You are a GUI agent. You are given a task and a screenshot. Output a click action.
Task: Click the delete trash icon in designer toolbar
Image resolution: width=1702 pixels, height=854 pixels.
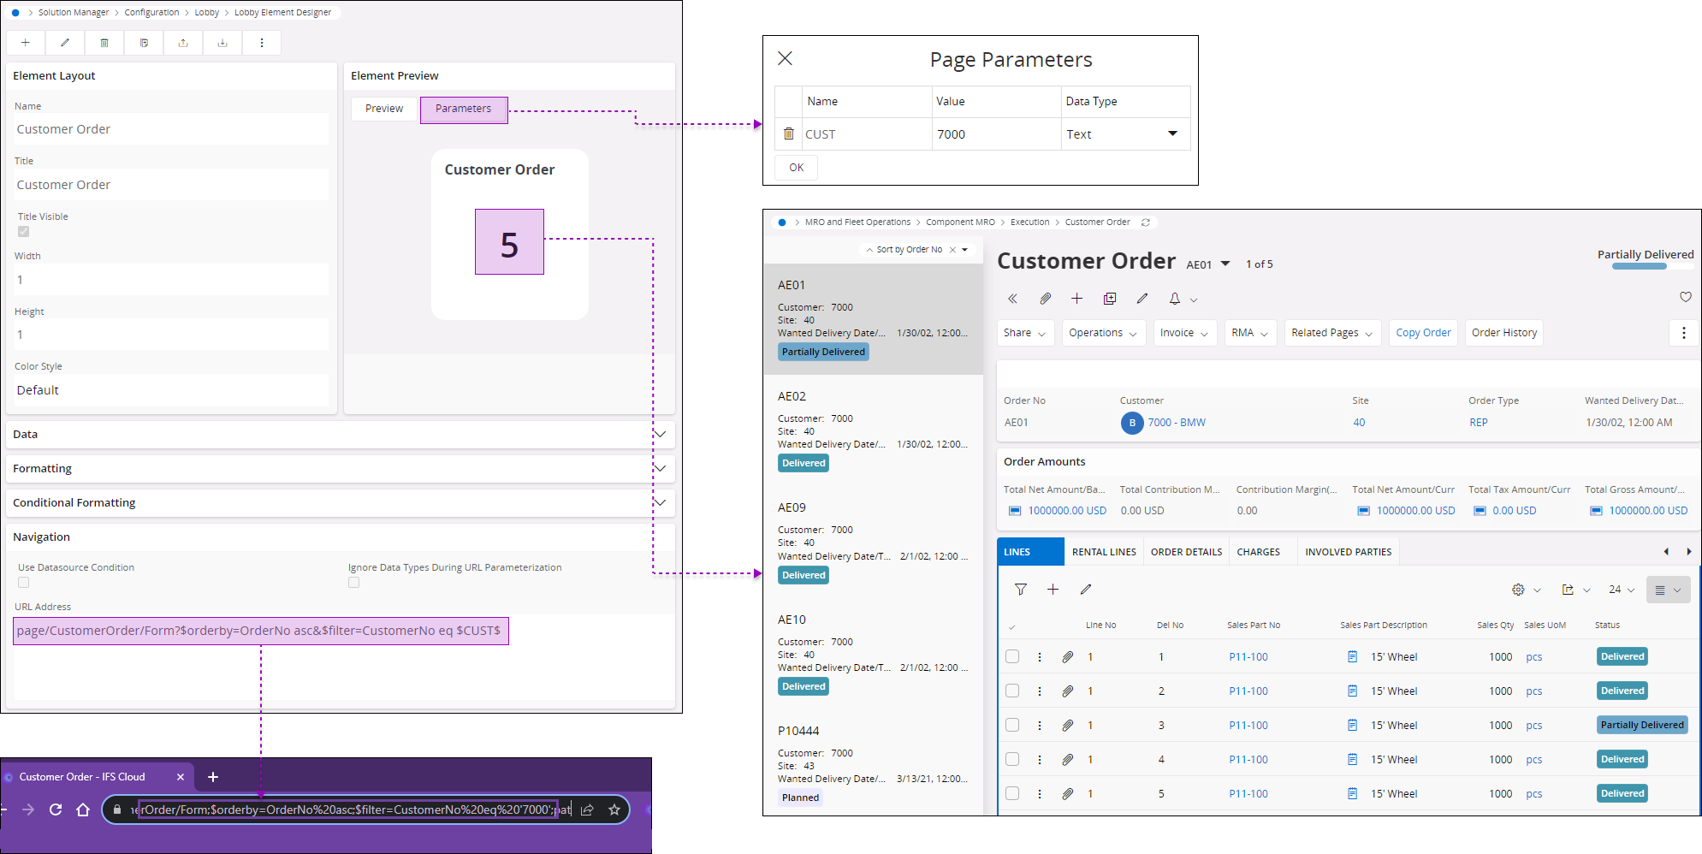click(104, 43)
